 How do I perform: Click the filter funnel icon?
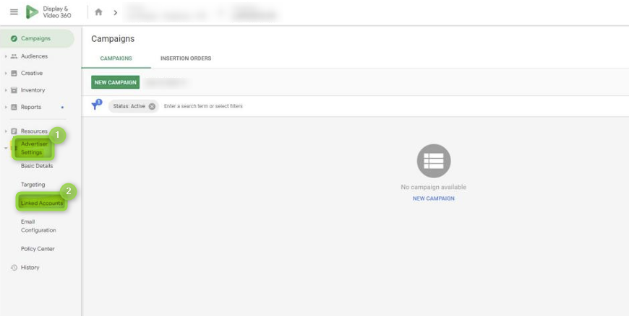click(x=96, y=105)
